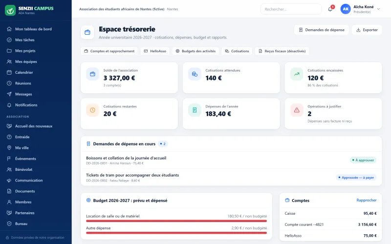This screenshot has width=391, height=244.
Task: Click the Nantes breadcrumb text
Action: click(173, 9)
